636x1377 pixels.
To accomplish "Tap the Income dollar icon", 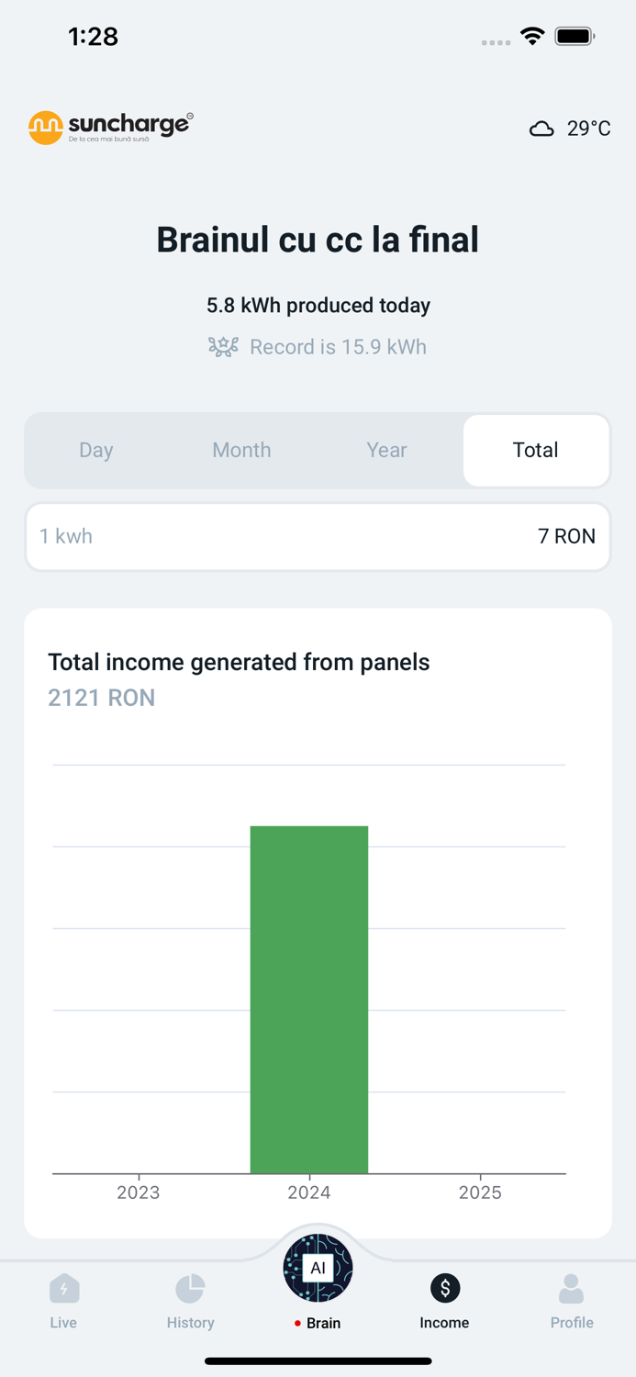I will coord(445,1289).
